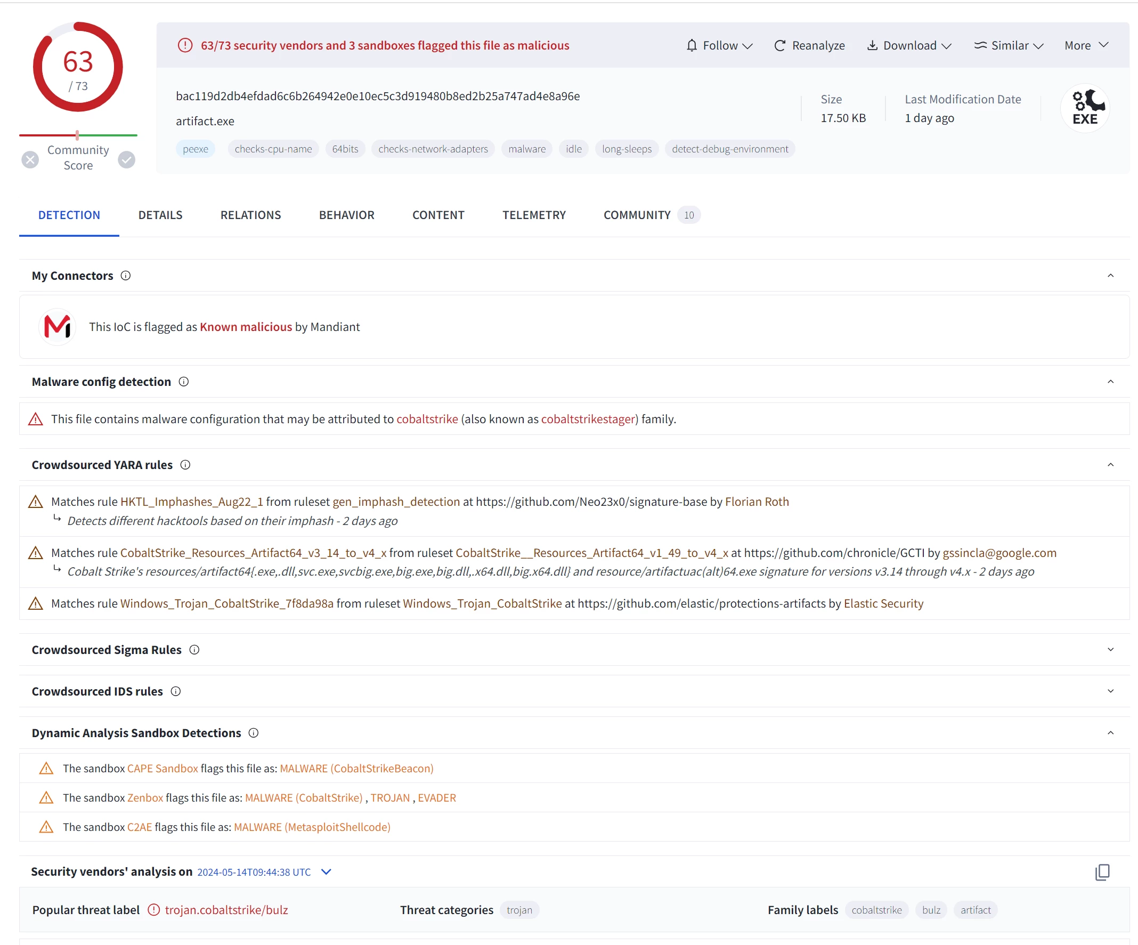Click alert icon by popular threat label

pos(154,910)
